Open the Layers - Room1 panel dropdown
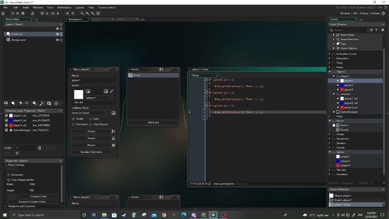This screenshot has width=389, height=219. 61,24
